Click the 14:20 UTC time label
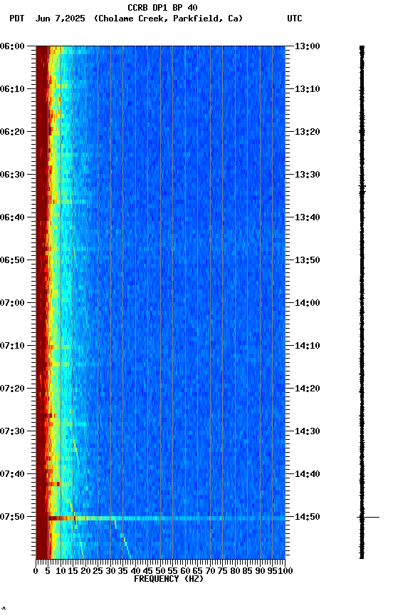 coord(308,389)
